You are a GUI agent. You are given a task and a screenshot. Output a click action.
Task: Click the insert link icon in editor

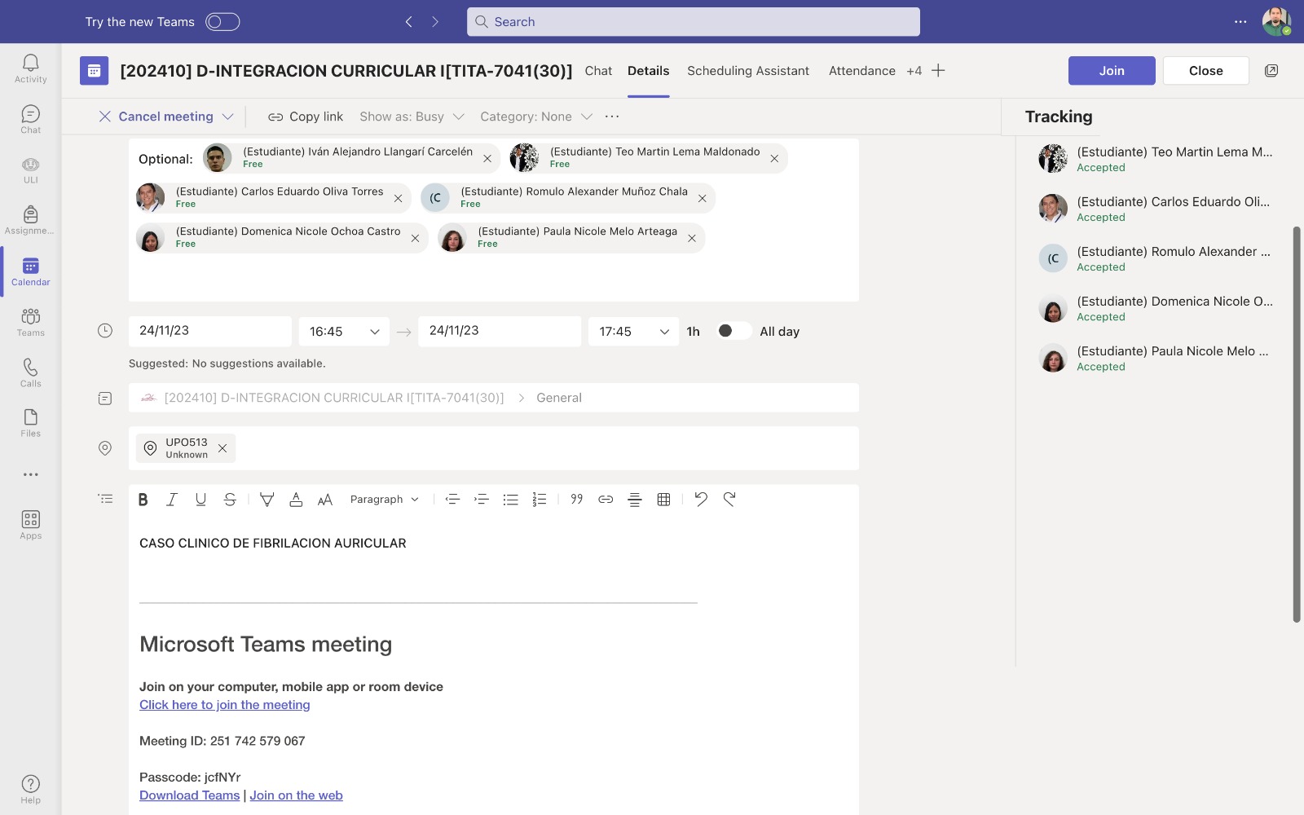coord(606,500)
